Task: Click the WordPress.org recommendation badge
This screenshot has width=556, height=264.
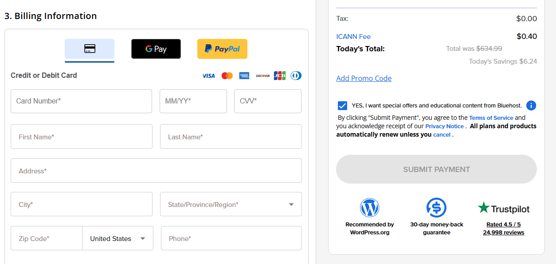Action: tap(370, 207)
